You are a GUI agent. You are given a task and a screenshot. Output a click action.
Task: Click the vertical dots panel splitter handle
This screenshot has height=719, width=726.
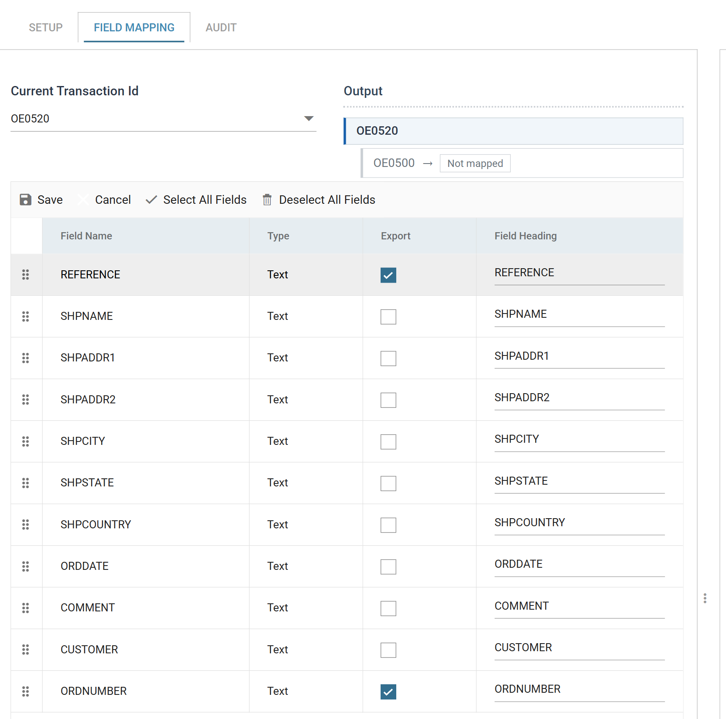tap(705, 598)
